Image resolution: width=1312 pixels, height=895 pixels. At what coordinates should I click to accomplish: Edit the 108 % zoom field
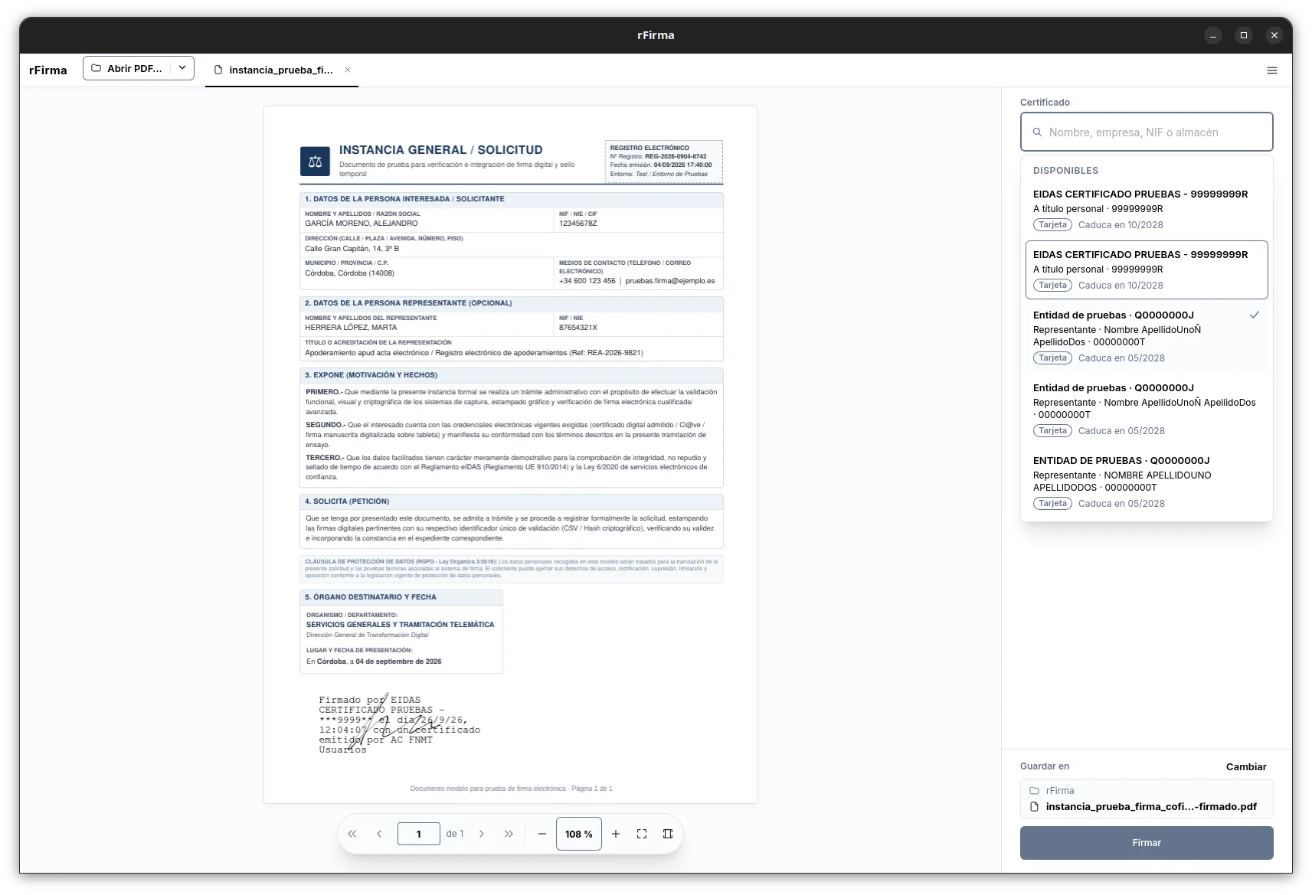tap(579, 834)
